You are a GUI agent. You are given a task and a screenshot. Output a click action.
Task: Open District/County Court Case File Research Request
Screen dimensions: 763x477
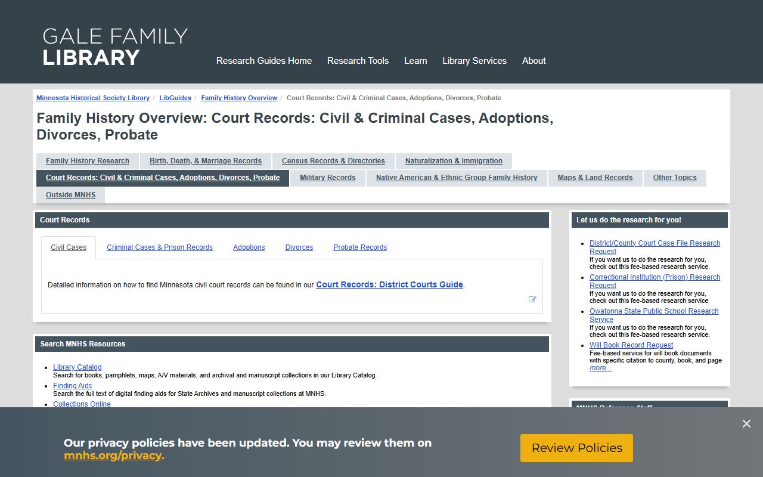click(655, 247)
